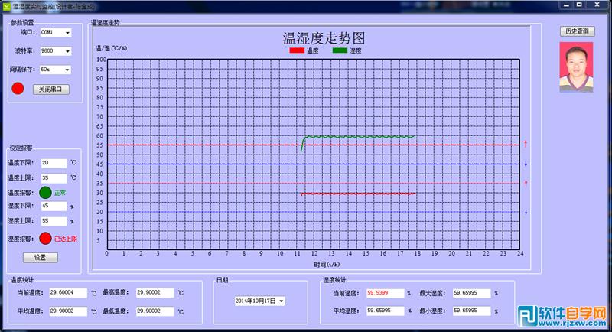Select the 最小湿度 value field
This screenshot has height=332, width=612.
471,311
